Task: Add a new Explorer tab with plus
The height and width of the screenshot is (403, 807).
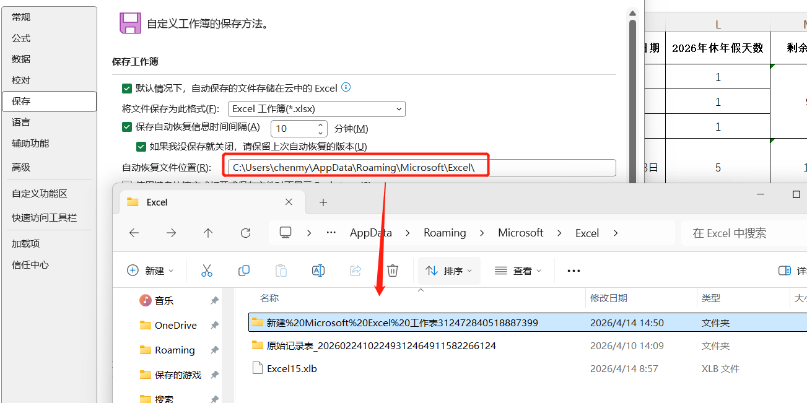Action: (323, 202)
